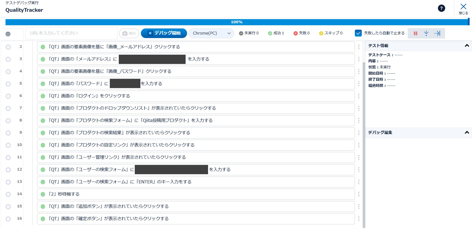Select the 「画像_メールアドレス」 click step
The image size is (472, 230).
[196, 47]
